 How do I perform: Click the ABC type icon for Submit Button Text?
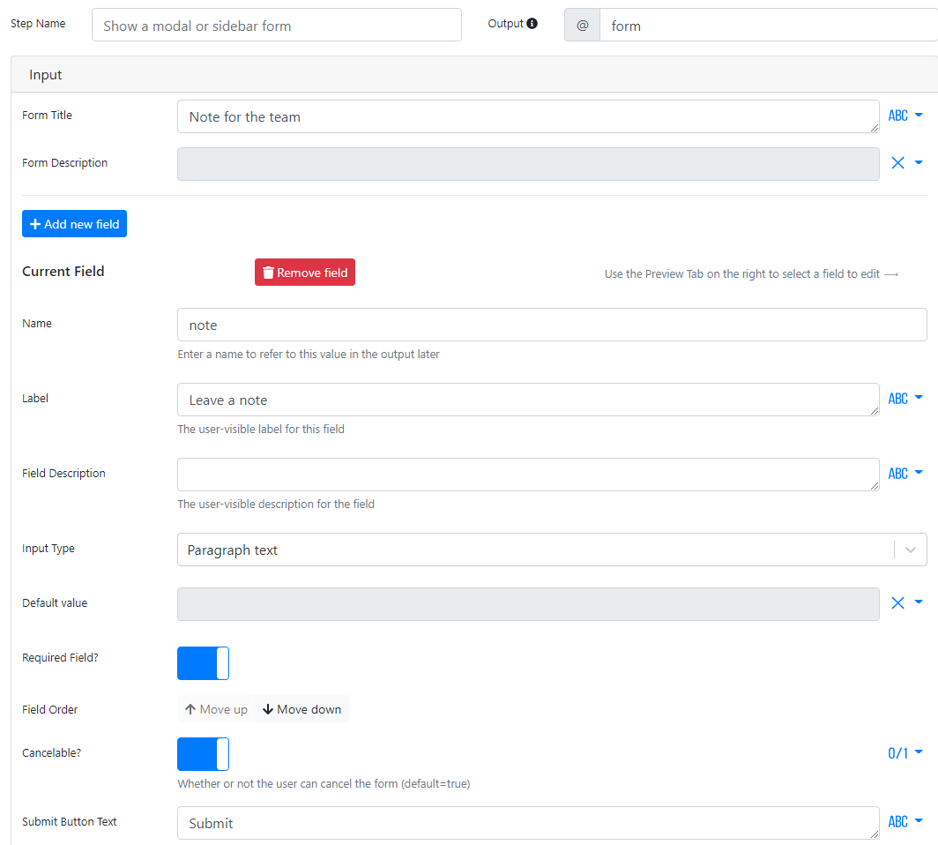pyautogui.click(x=898, y=822)
